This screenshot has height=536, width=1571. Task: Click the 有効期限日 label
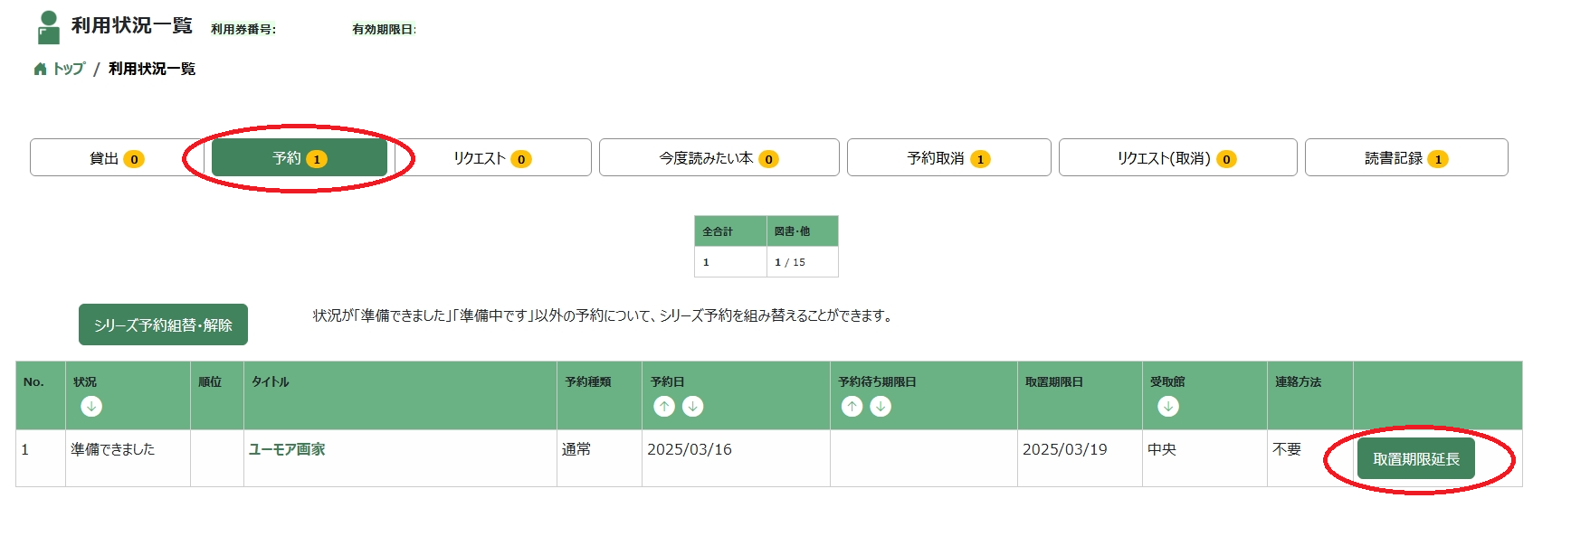pos(385,29)
